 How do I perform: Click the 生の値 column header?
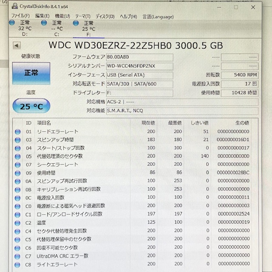tap(242, 123)
